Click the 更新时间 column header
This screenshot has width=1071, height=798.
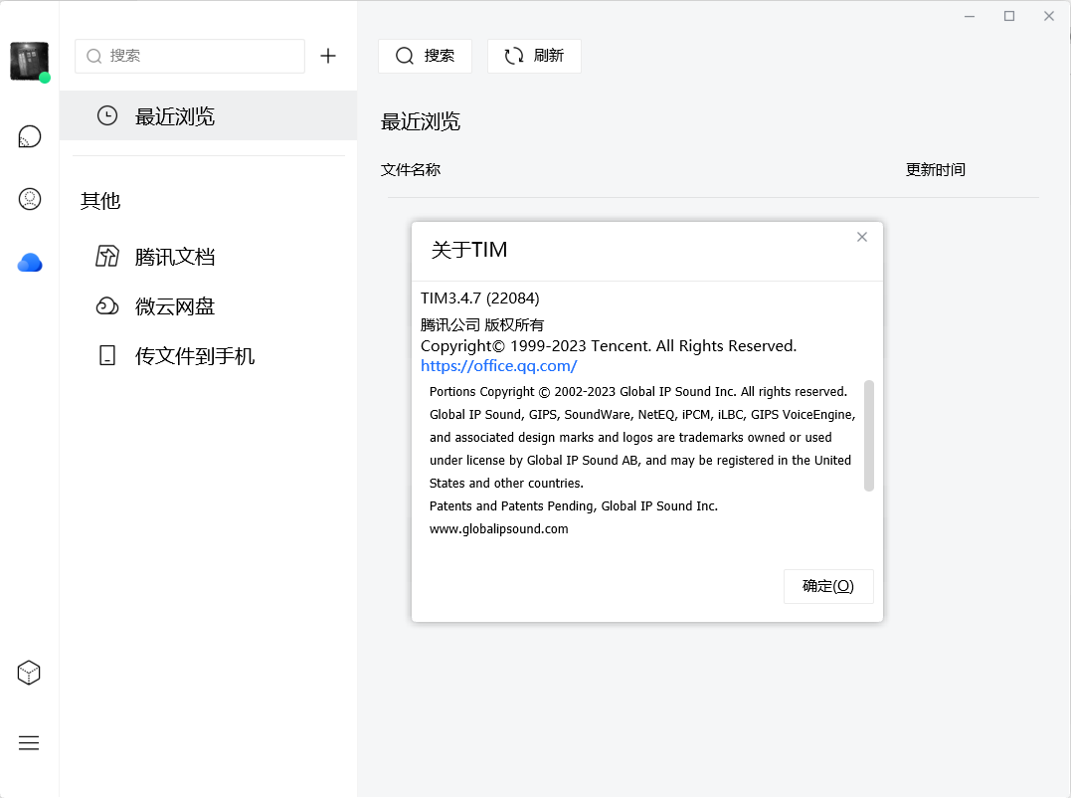935,169
